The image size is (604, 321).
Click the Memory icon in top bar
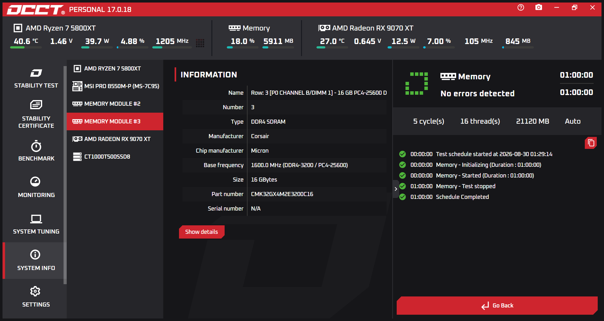click(x=234, y=28)
